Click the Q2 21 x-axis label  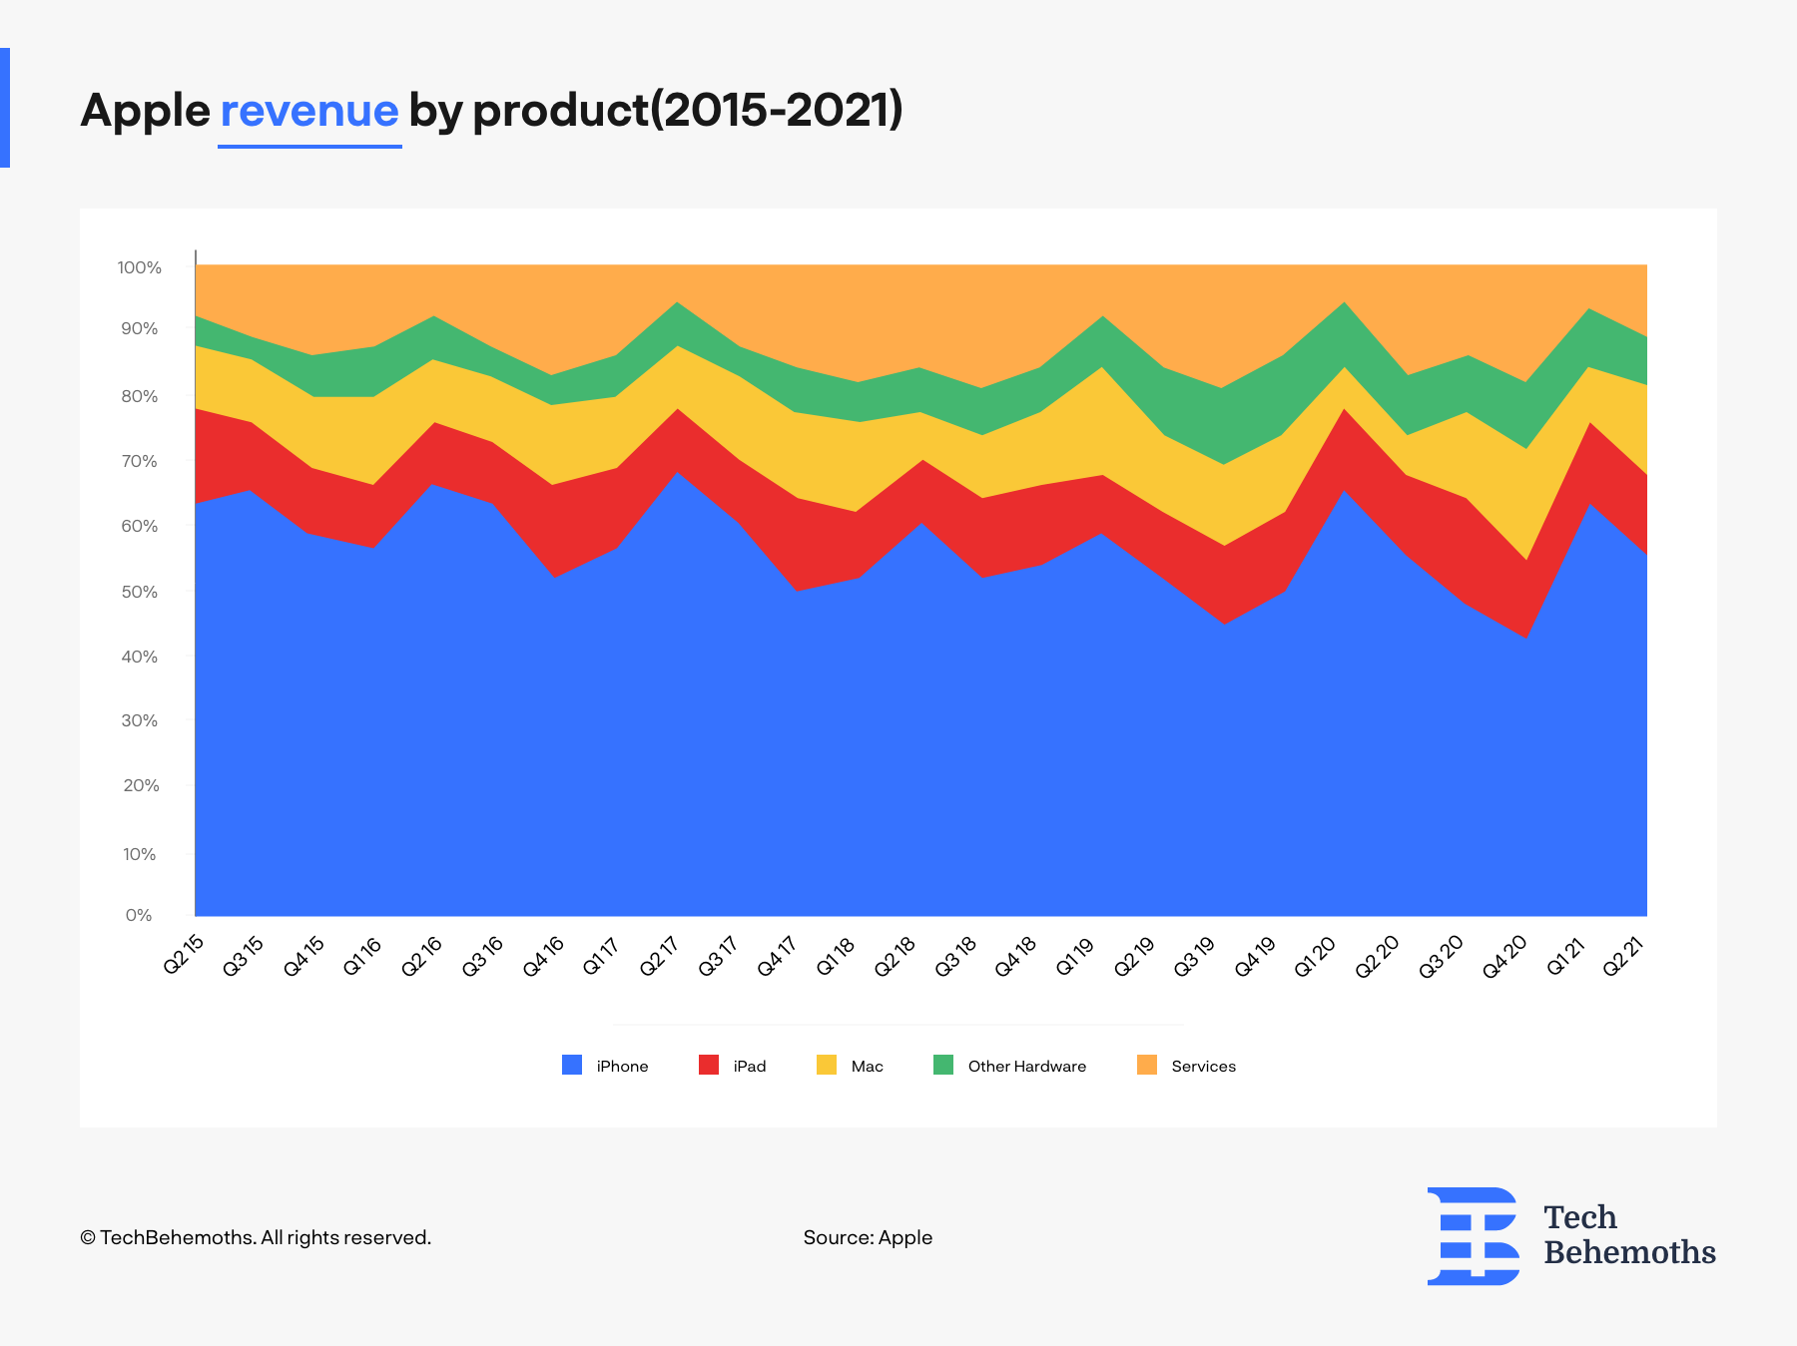(x=1624, y=955)
